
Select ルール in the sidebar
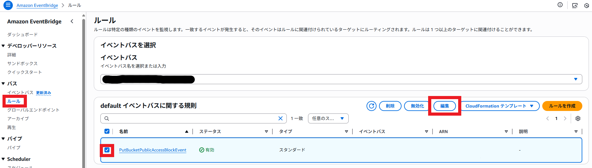click(14, 101)
